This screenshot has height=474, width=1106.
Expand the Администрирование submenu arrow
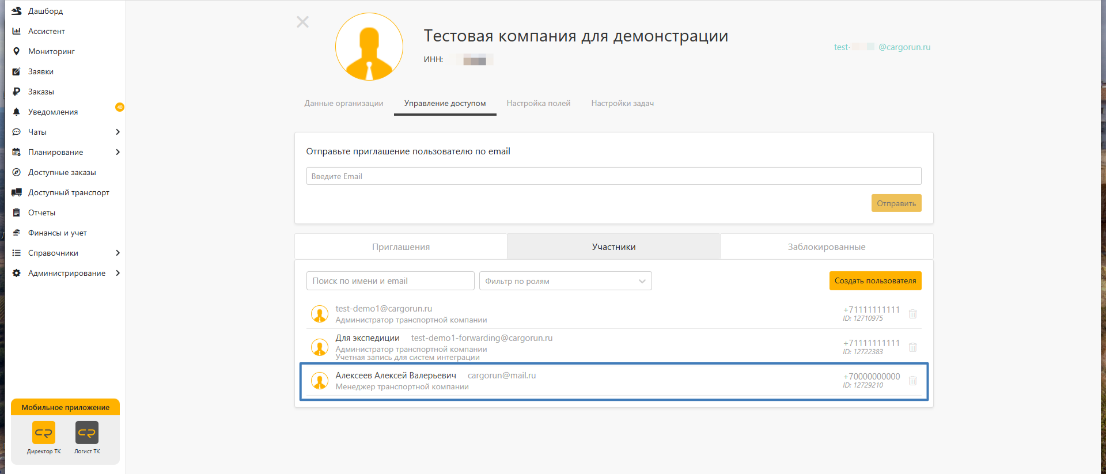118,273
